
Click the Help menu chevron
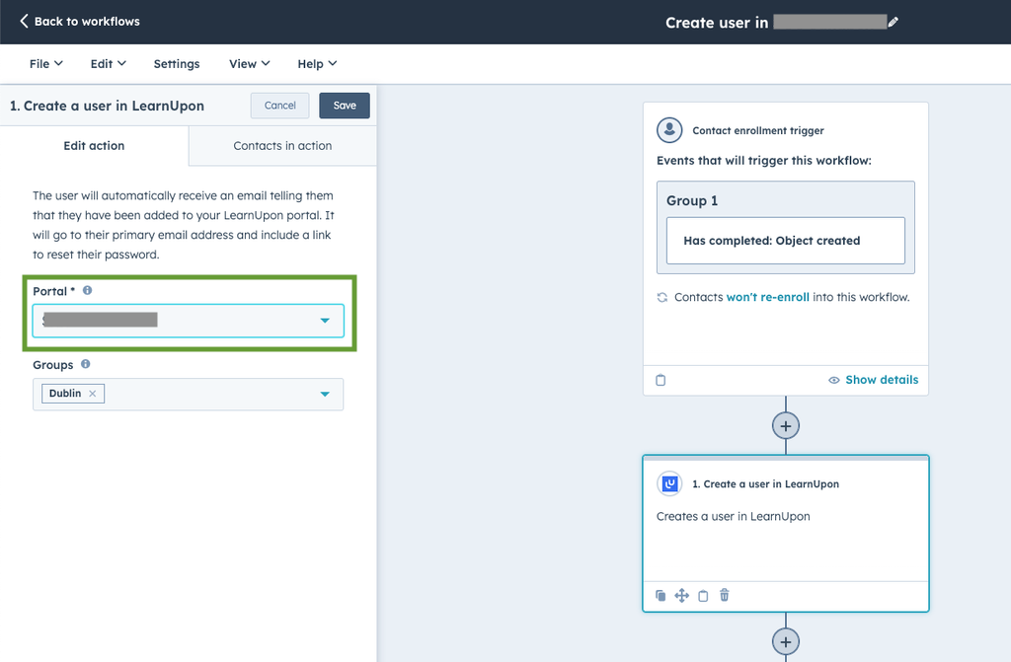[333, 63]
